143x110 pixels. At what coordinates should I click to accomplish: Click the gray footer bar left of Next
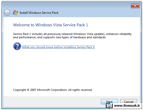52,102
